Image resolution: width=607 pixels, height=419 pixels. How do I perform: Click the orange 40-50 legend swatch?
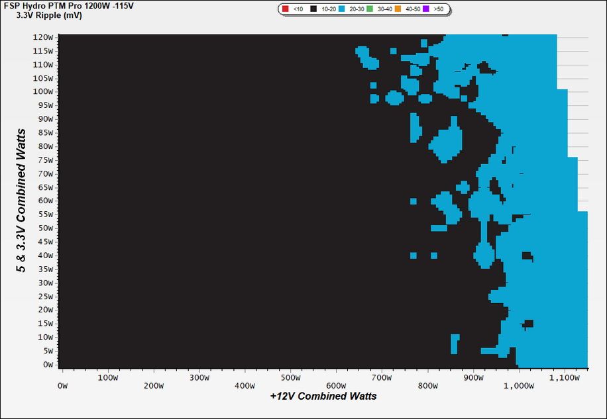398,9
